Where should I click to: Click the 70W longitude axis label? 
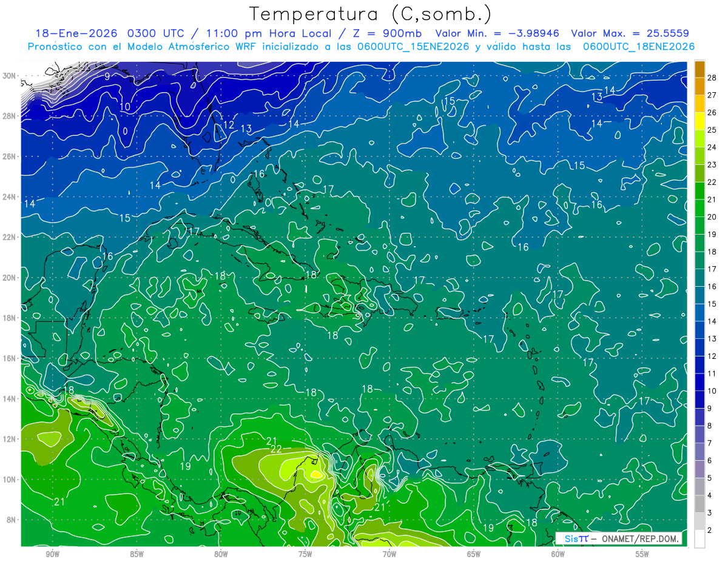(389, 554)
